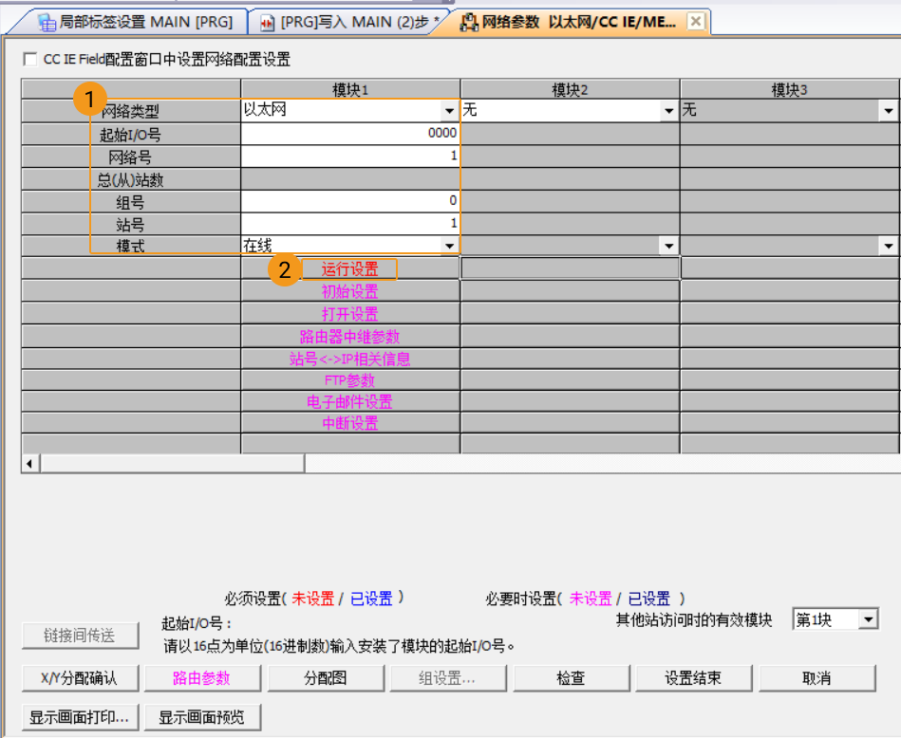Enable the CC IE Field配置窗口 checkbox

[x=29, y=58]
